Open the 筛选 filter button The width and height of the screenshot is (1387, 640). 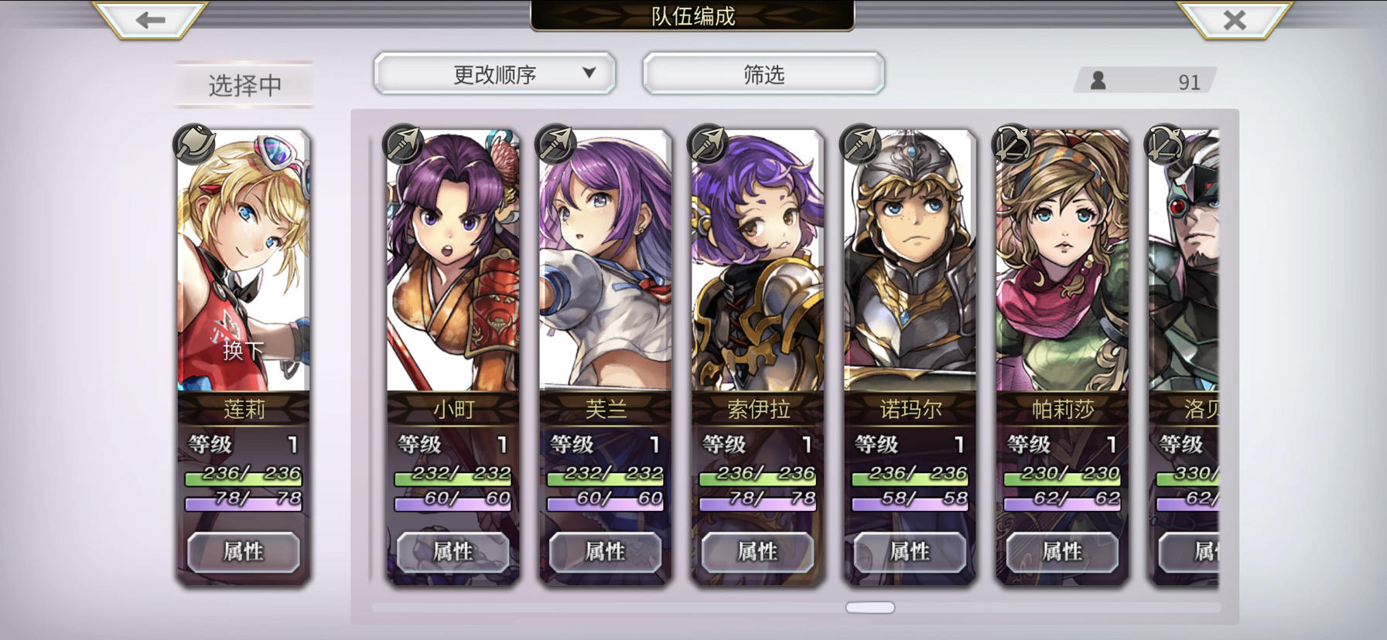(764, 74)
